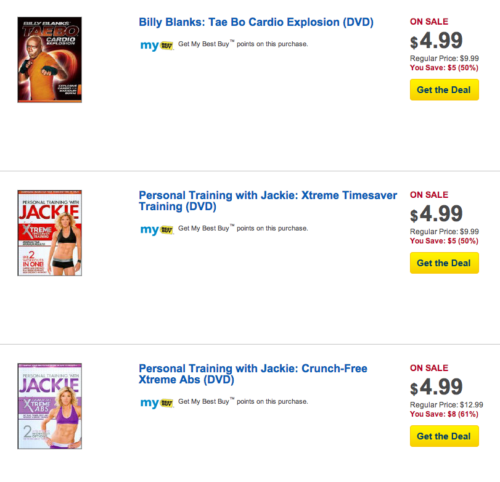Open Jackie Crunch-Free Xtreme Abs cover image
500x482 pixels.
pos(50,406)
